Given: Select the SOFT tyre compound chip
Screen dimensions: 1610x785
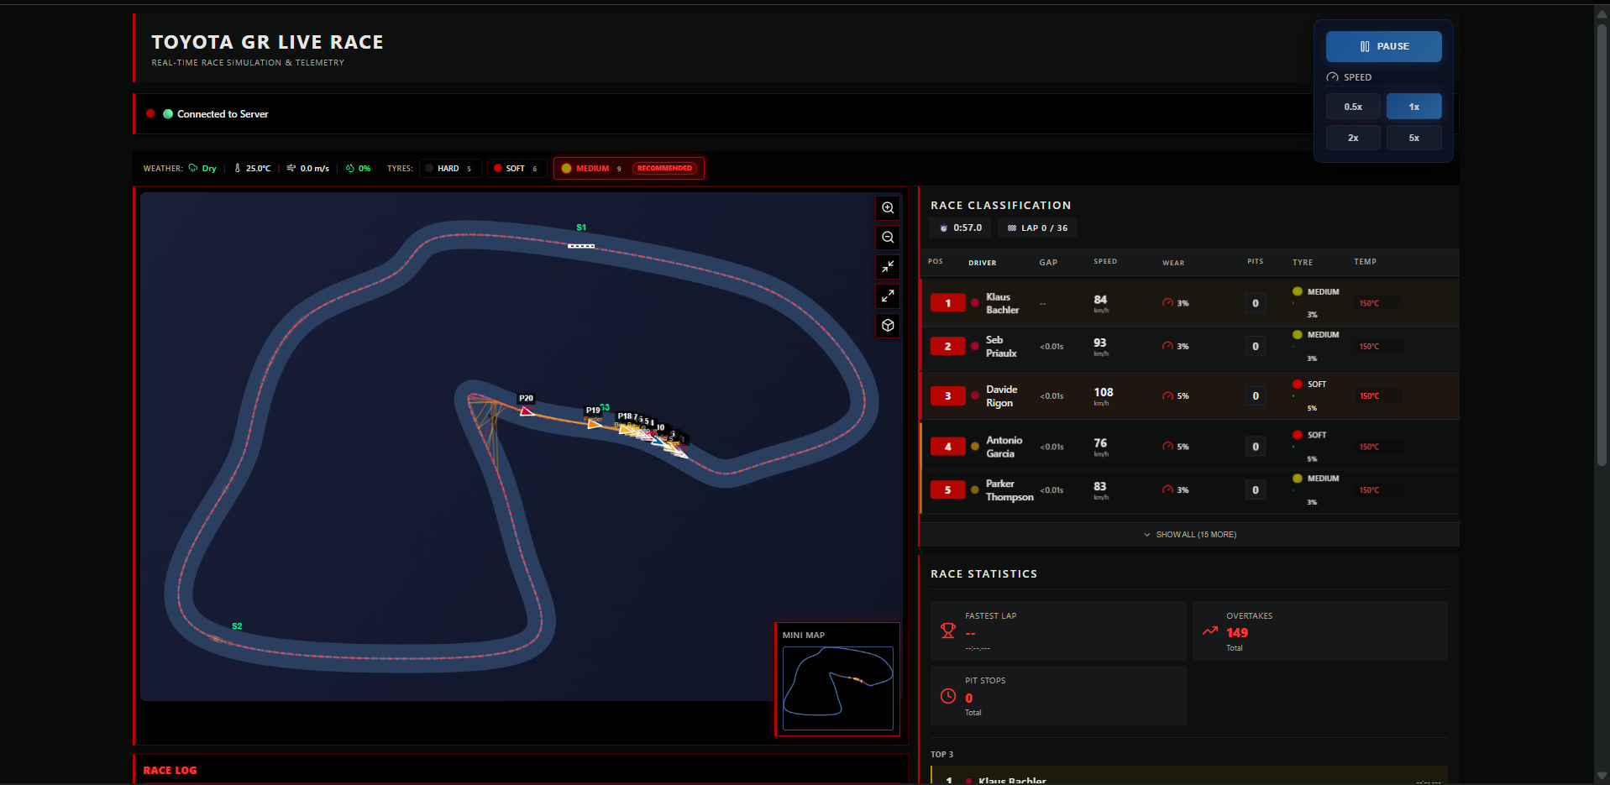Looking at the screenshot, I should pos(517,169).
